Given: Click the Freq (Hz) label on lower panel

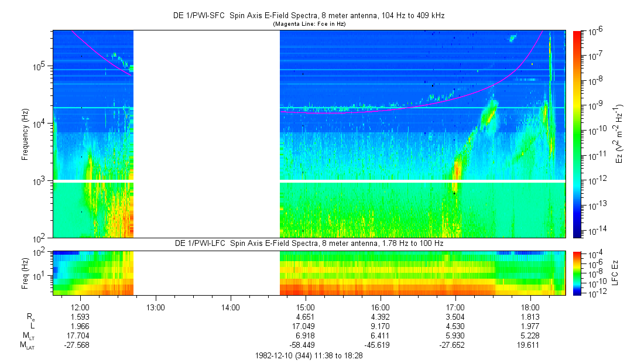Looking at the screenshot, I should point(25,273).
